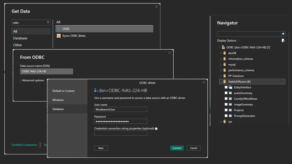This screenshot has height=164, width=292.
Task: Click into the User name field
Action: click(x=121, y=109)
